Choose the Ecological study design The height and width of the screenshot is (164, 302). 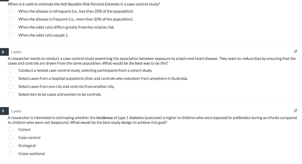[x=10, y=145]
